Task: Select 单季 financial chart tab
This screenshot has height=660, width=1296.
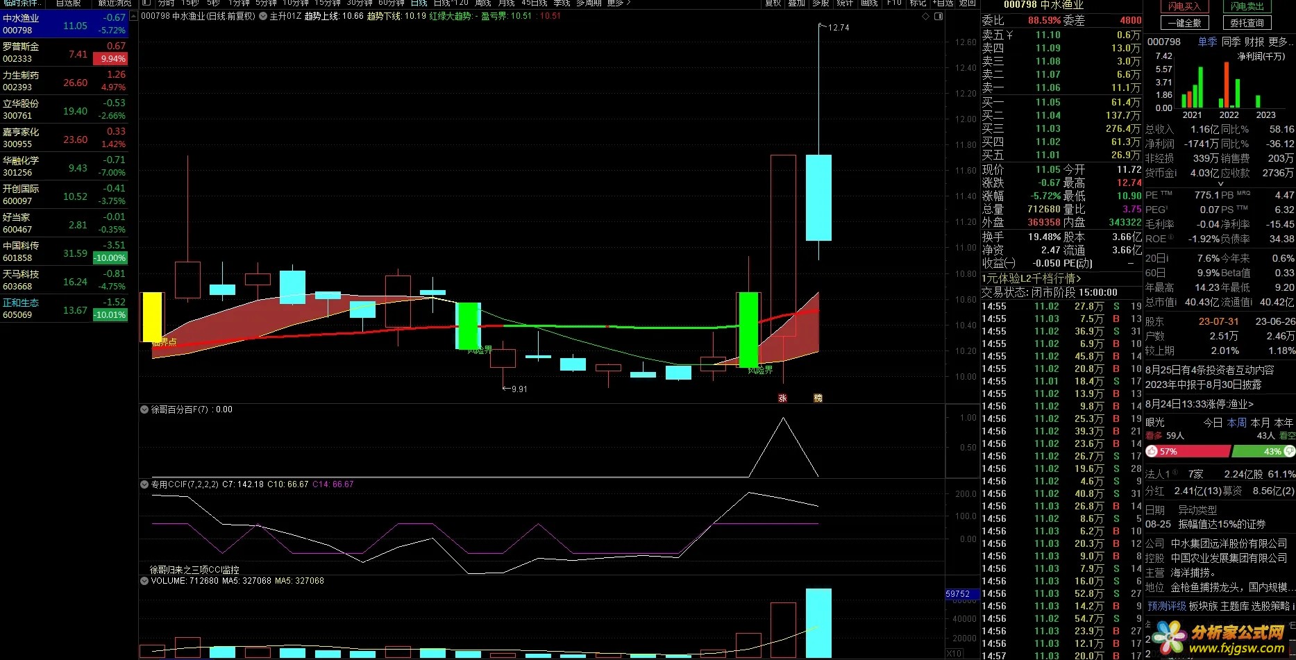Action: click(x=1208, y=42)
